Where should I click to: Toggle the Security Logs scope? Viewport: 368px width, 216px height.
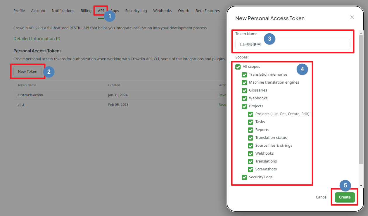[244, 177]
